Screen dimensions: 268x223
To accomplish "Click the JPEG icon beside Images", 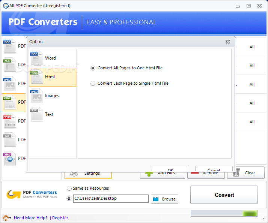I will point(36,96).
